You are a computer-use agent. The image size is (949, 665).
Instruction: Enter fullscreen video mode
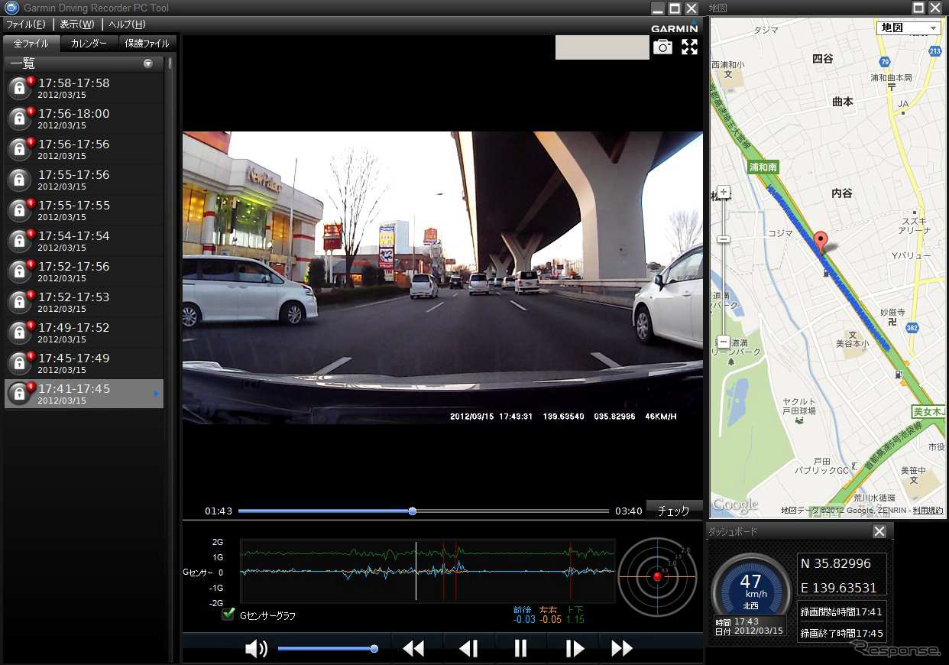pyautogui.click(x=689, y=47)
